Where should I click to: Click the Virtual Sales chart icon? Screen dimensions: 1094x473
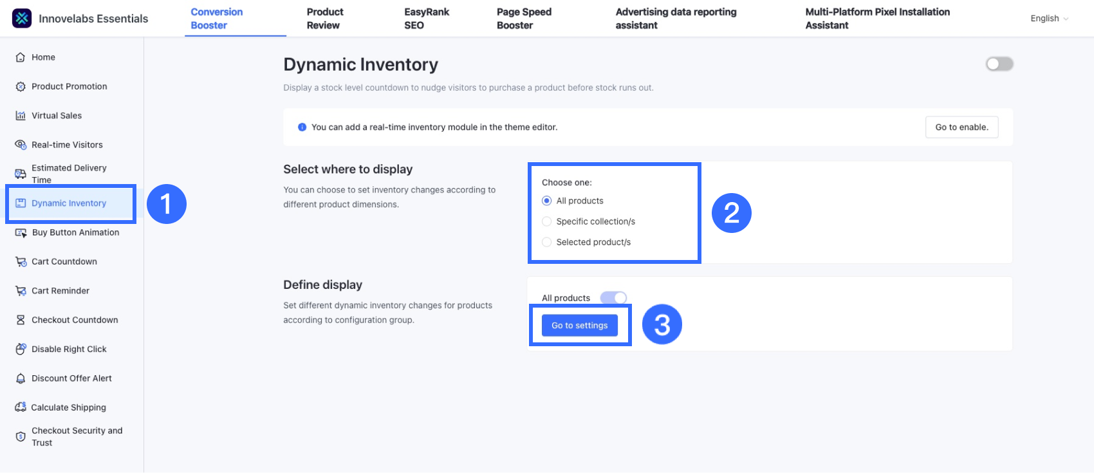(x=21, y=116)
